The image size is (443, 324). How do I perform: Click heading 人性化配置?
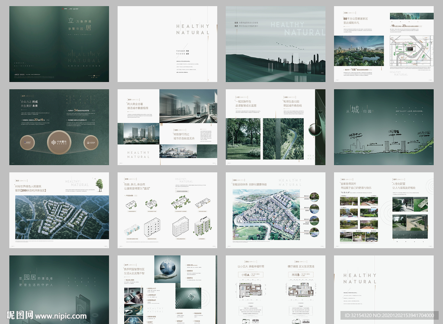398,183
